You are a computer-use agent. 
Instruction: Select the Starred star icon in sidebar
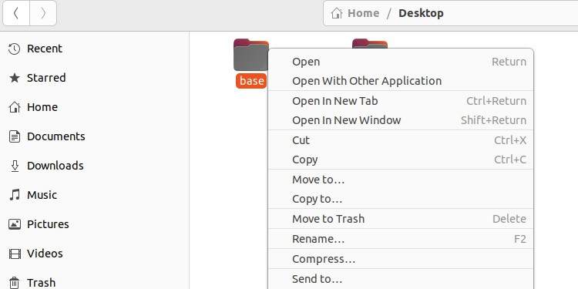15,78
